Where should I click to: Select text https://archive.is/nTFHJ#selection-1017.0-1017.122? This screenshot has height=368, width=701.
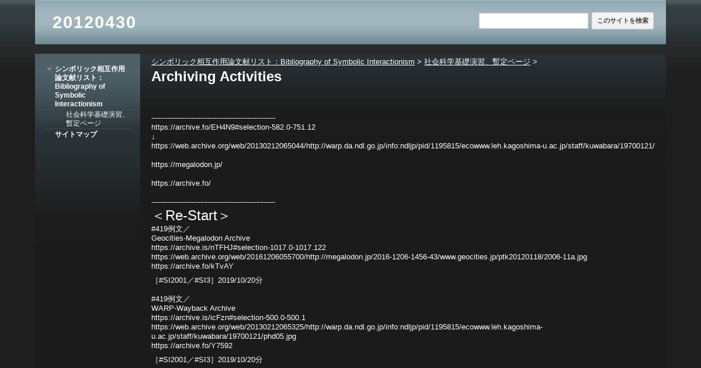click(239, 248)
